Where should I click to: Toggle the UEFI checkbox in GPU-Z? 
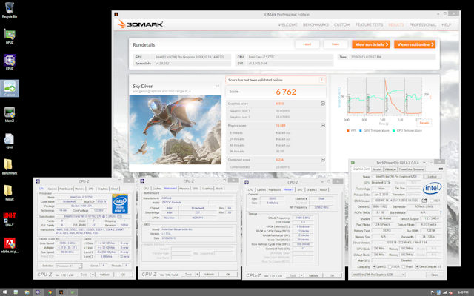(432, 201)
